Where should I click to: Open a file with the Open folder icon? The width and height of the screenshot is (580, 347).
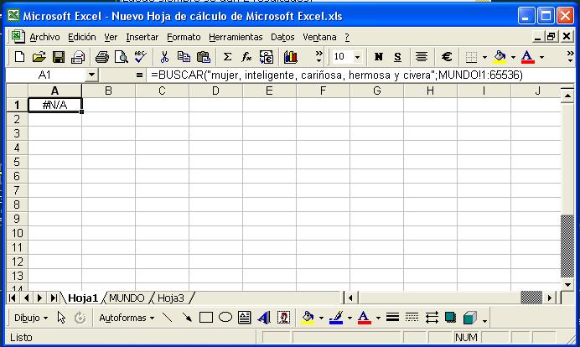[39, 57]
